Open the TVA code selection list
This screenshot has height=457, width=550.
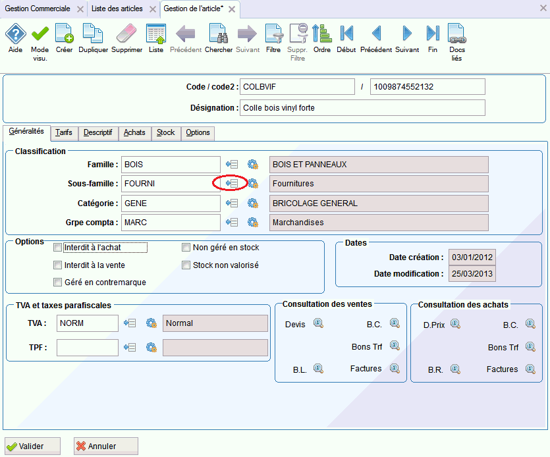[x=130, y=323]
